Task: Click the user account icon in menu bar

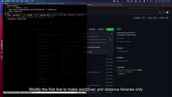Action: coord(150,1)
